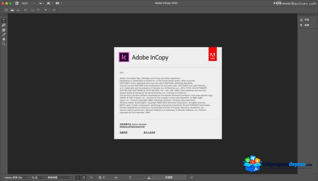
Task: Click the Adobe InCopy title in About dialog
Action: click(150, 57)
